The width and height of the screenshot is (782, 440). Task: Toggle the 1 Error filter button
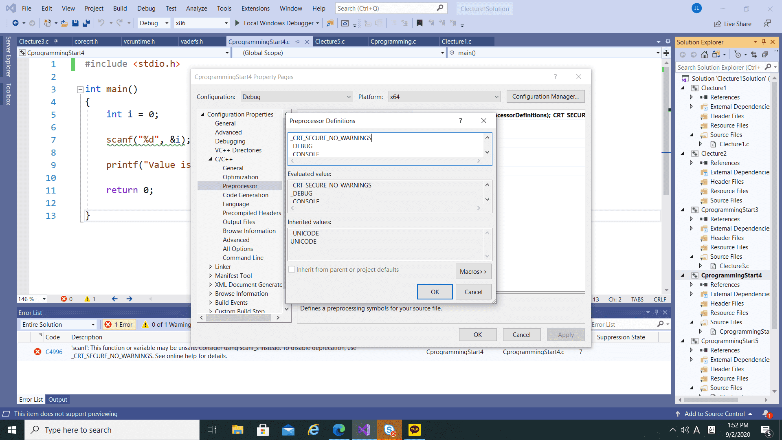pos(119,325)
